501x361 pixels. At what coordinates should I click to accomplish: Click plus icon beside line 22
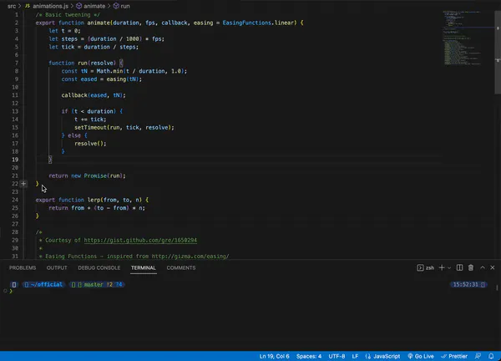[x=23, y=184]
